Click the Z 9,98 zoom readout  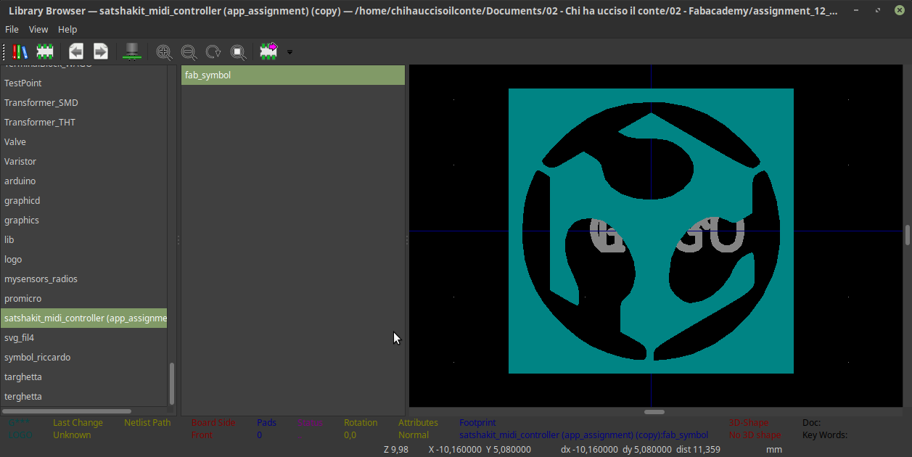click(396, 450)
